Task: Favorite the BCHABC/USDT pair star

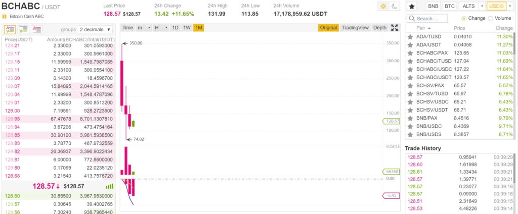Action: pyautogui.click(x=410, y=77)
